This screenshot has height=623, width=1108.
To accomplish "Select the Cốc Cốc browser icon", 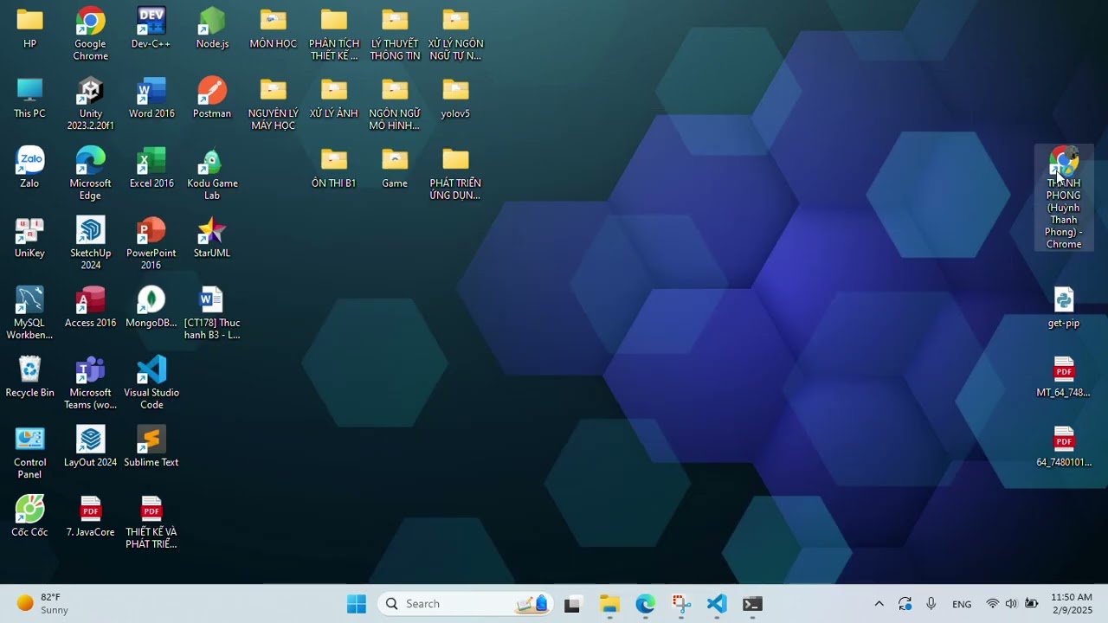I will tap(29, 517).
